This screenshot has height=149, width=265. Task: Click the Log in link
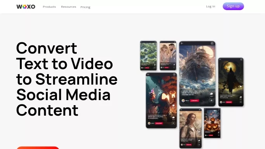pos(211,6)
